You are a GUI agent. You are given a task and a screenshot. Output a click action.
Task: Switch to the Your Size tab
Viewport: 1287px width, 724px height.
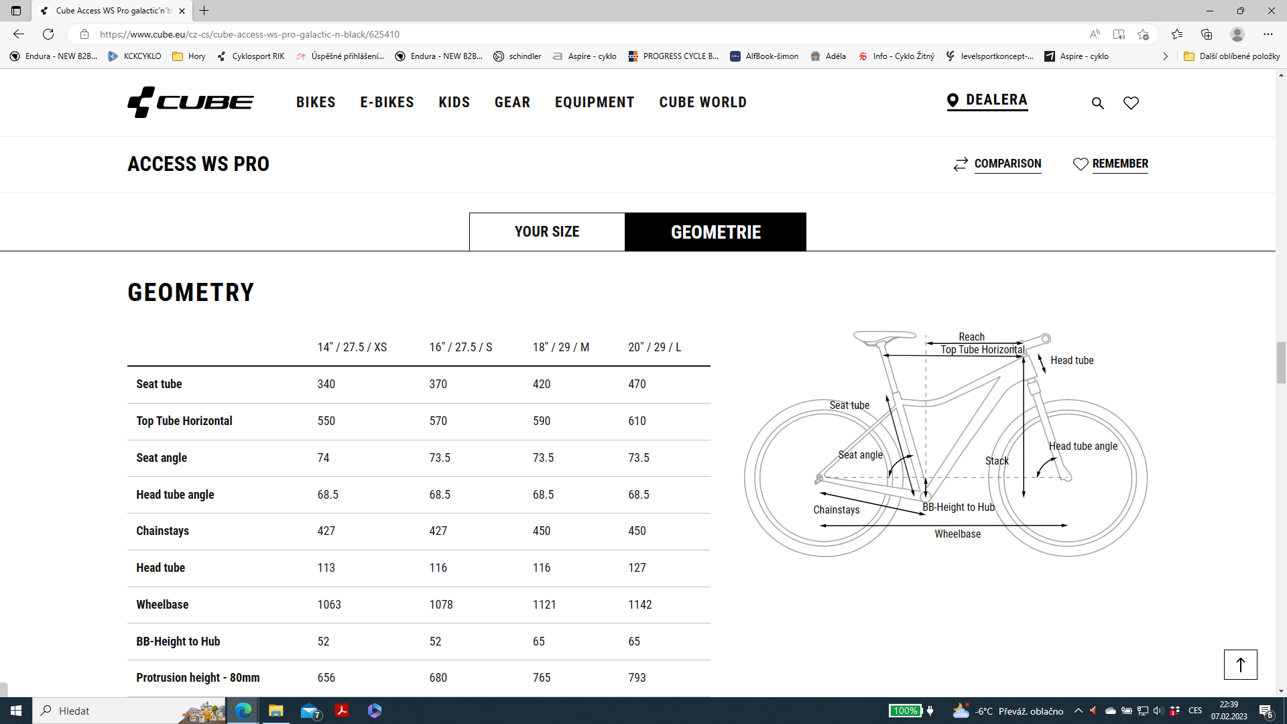[547, 232]
